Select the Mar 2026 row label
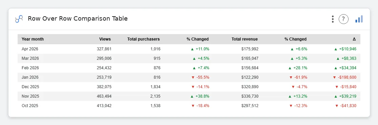 (30, 58)
